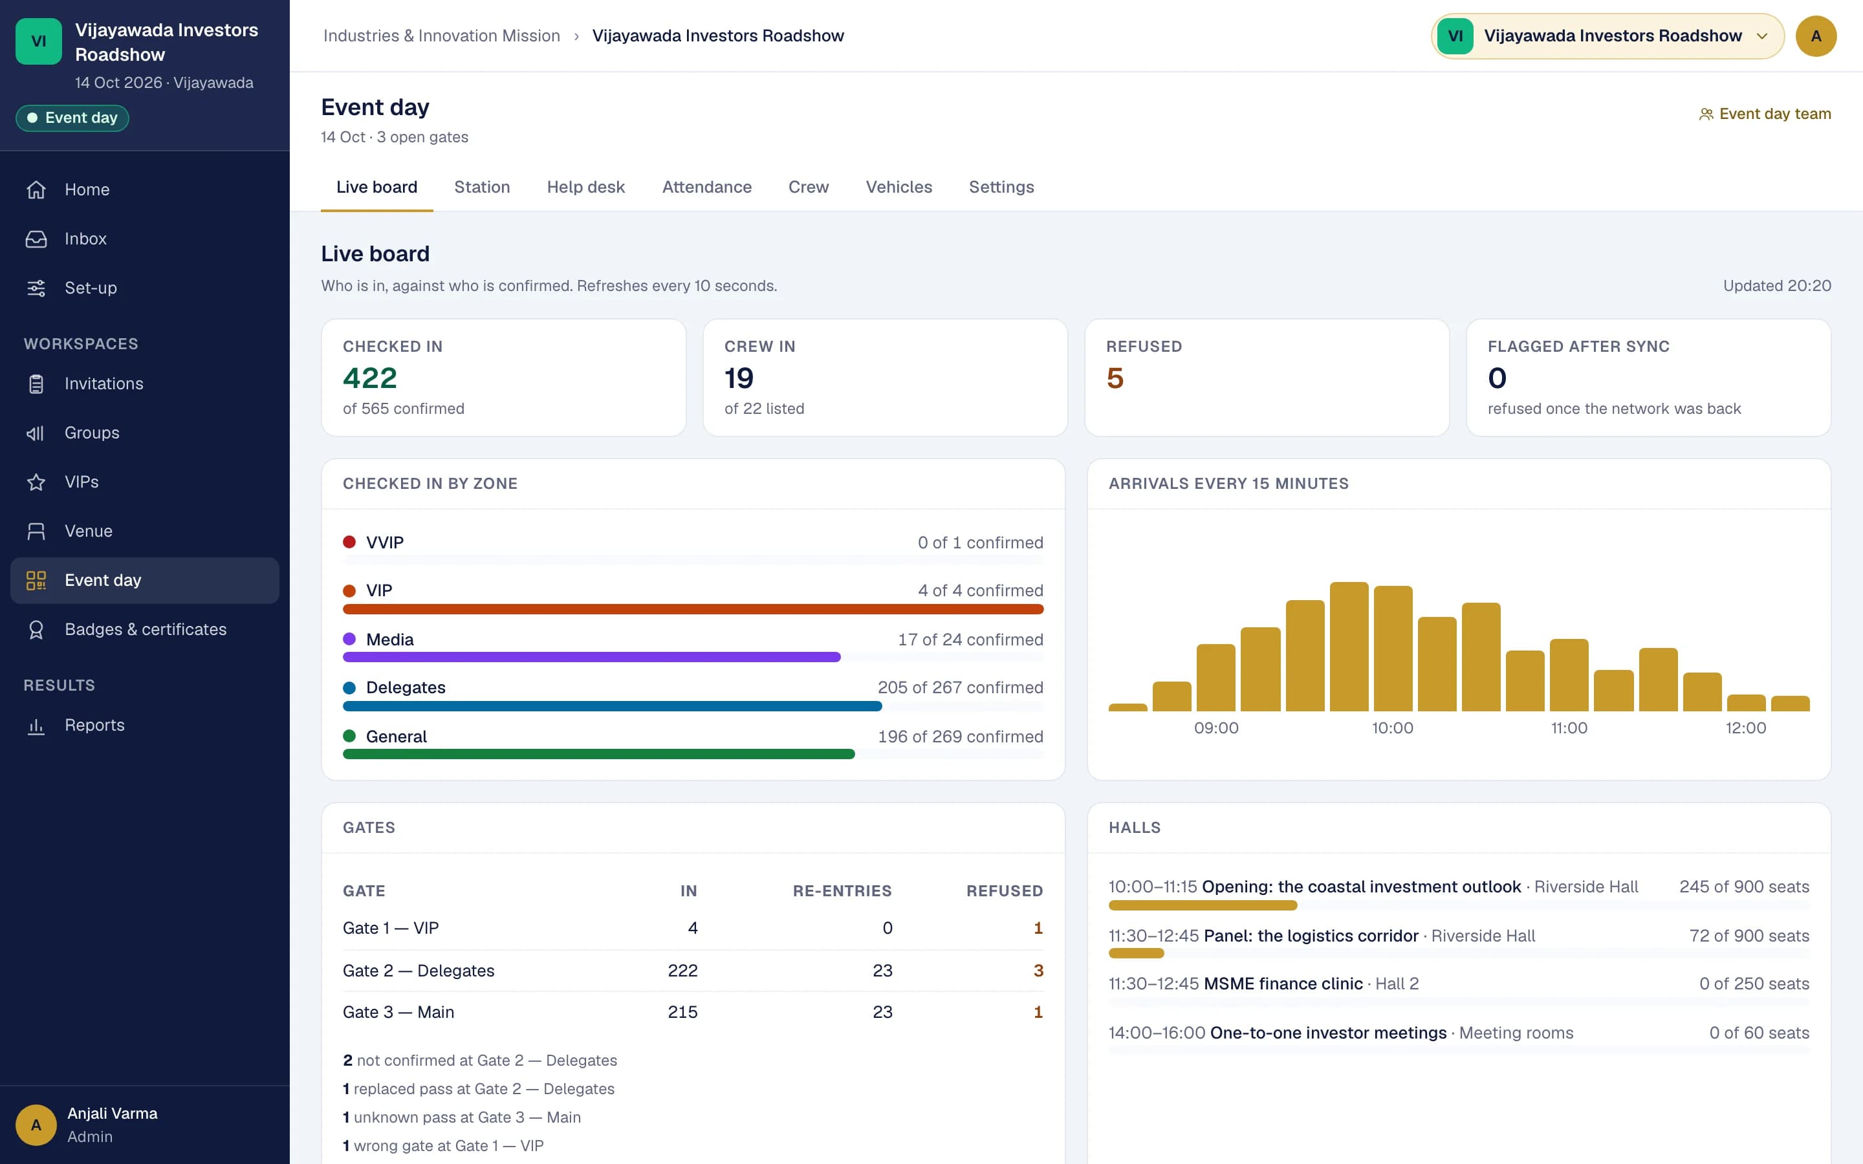The image size is (1863, 1164).
Task: Open the Event day team link
Action: coord(1765,114)
